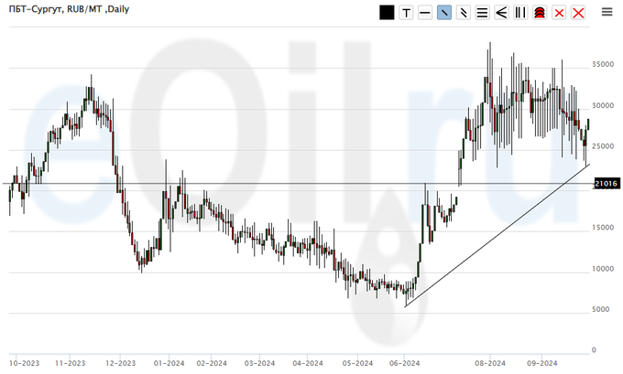Toggle the highlighted trend line tool
Viewport: 623px width, 374px height.
tap(444, 13)
